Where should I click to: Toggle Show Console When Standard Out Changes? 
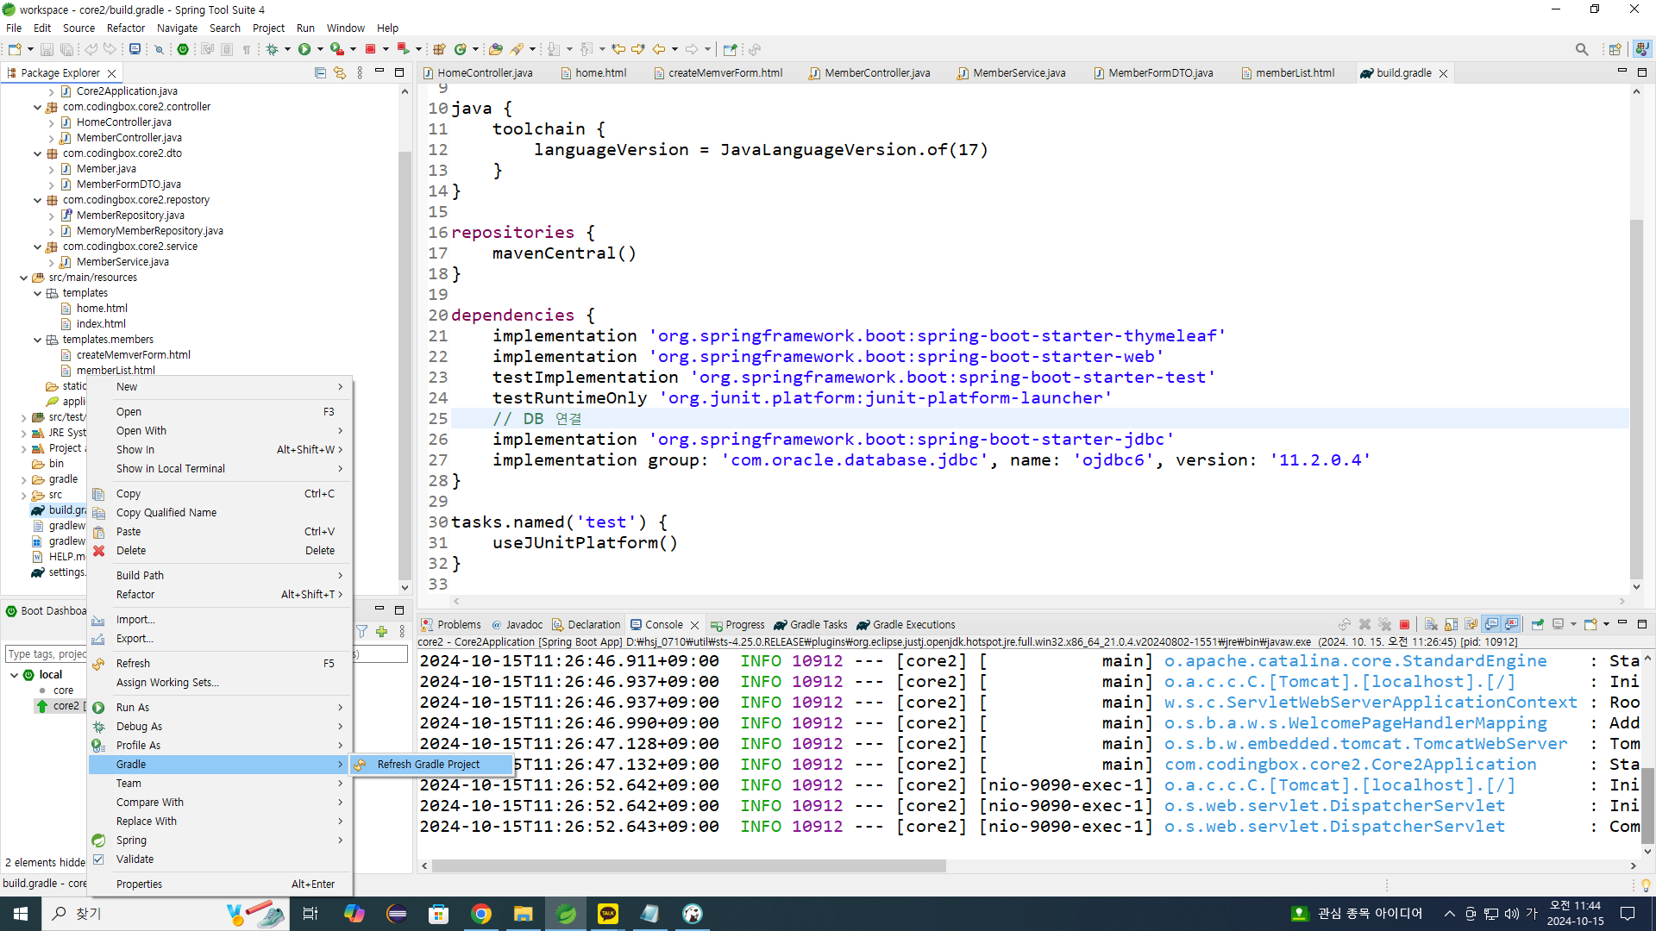[1491, 624]
